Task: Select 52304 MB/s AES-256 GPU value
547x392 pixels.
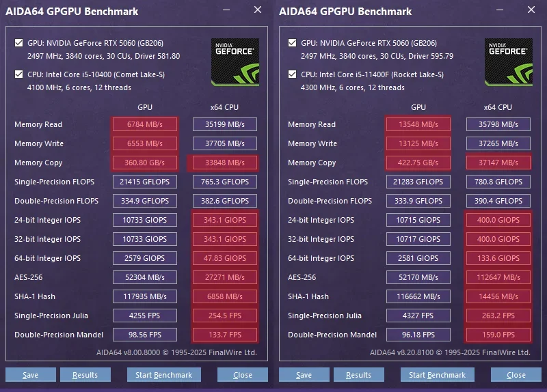Action: (145, 277)
